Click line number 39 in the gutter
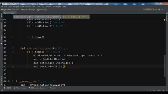This screenshot has height=94, width=168. click(x=5, y=56)
